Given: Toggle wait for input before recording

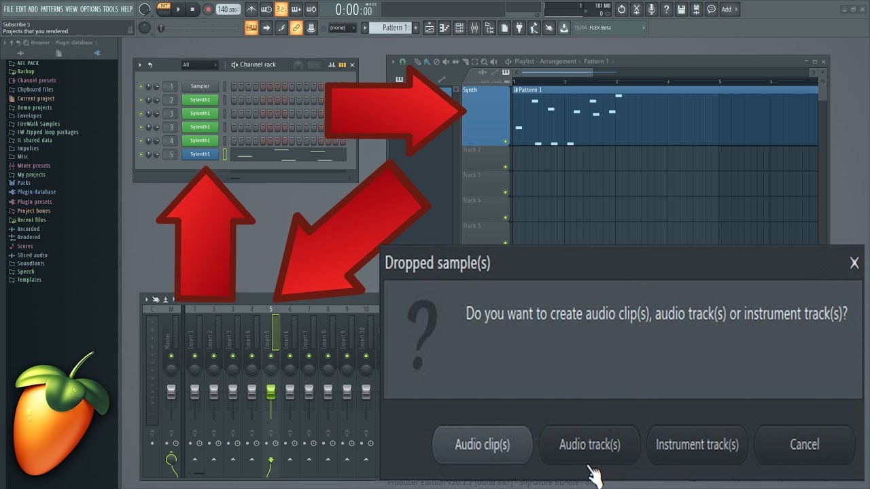Looking at the screenshot, I should 266,10.
